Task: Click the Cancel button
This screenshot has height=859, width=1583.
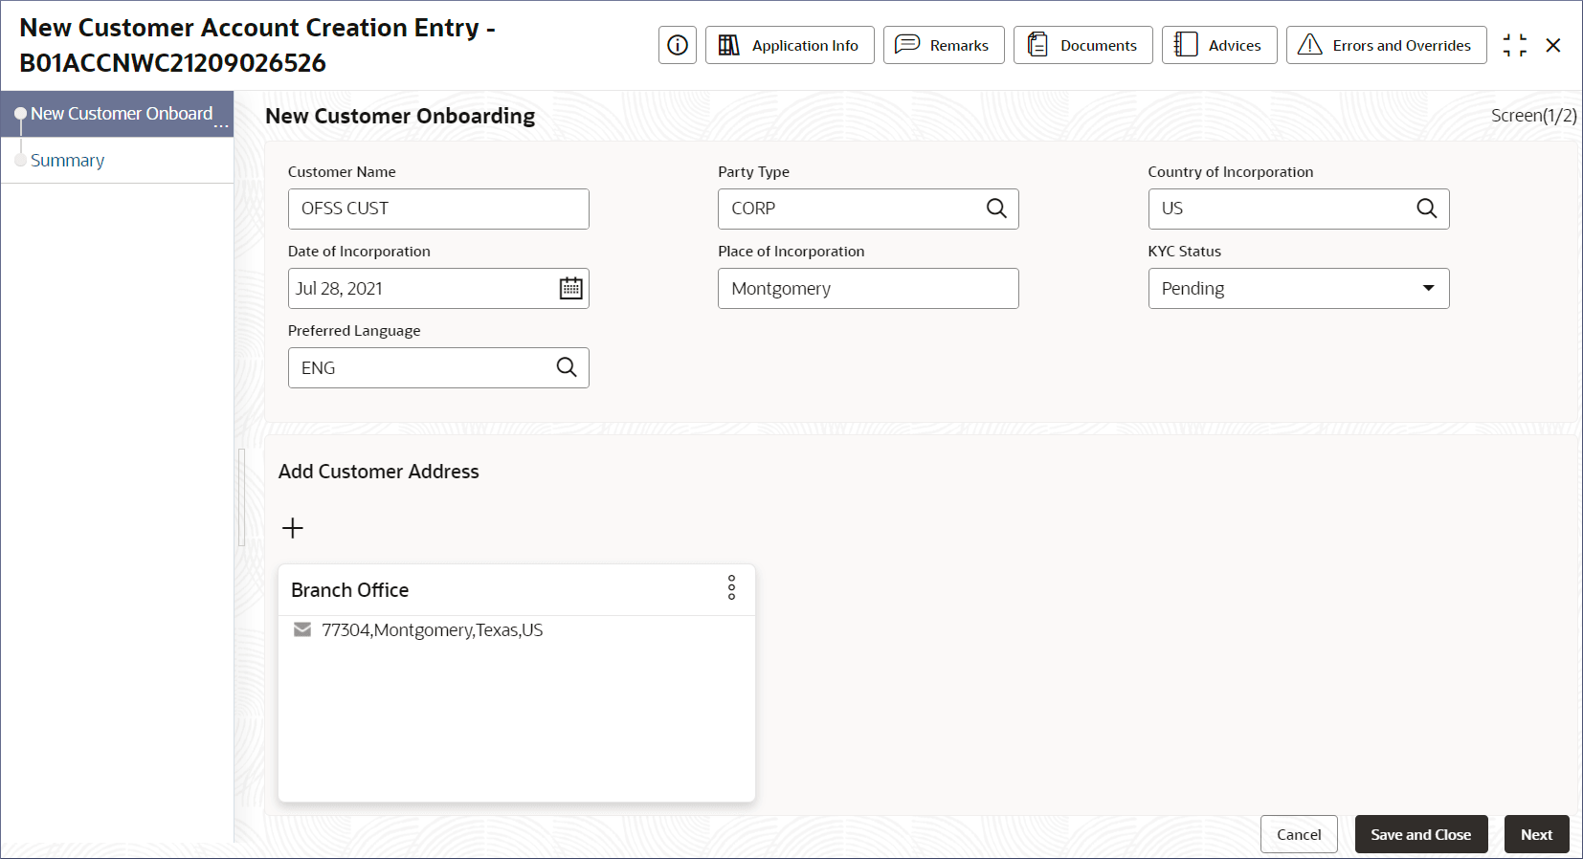Action: [1299, 834]
